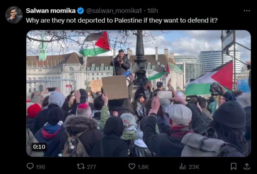The height and width of the screenshot is (174, 257).
Task: Click the tweet text about Palestine
Action: click(122, 21)
